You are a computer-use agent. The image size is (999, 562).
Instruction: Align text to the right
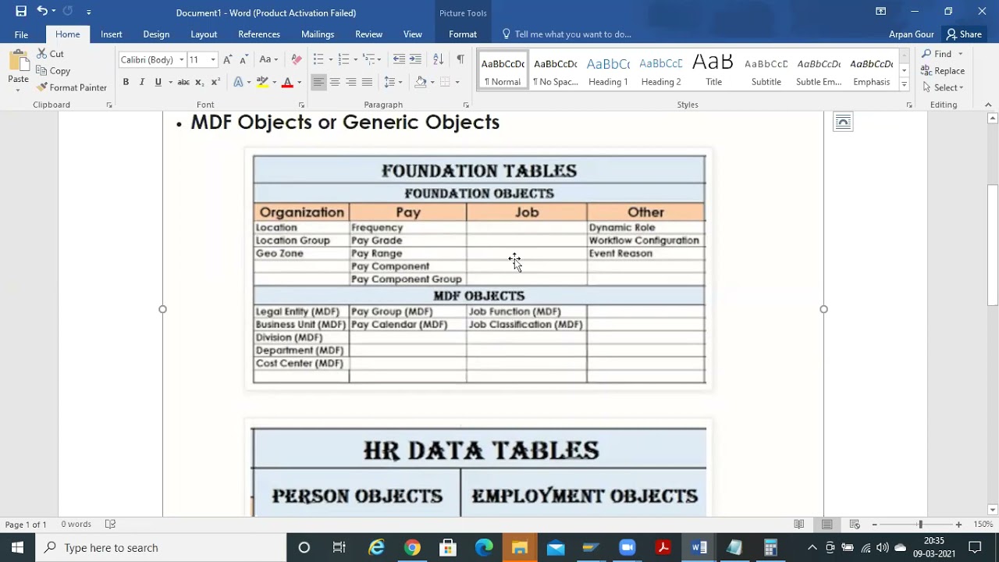(351, 82)
